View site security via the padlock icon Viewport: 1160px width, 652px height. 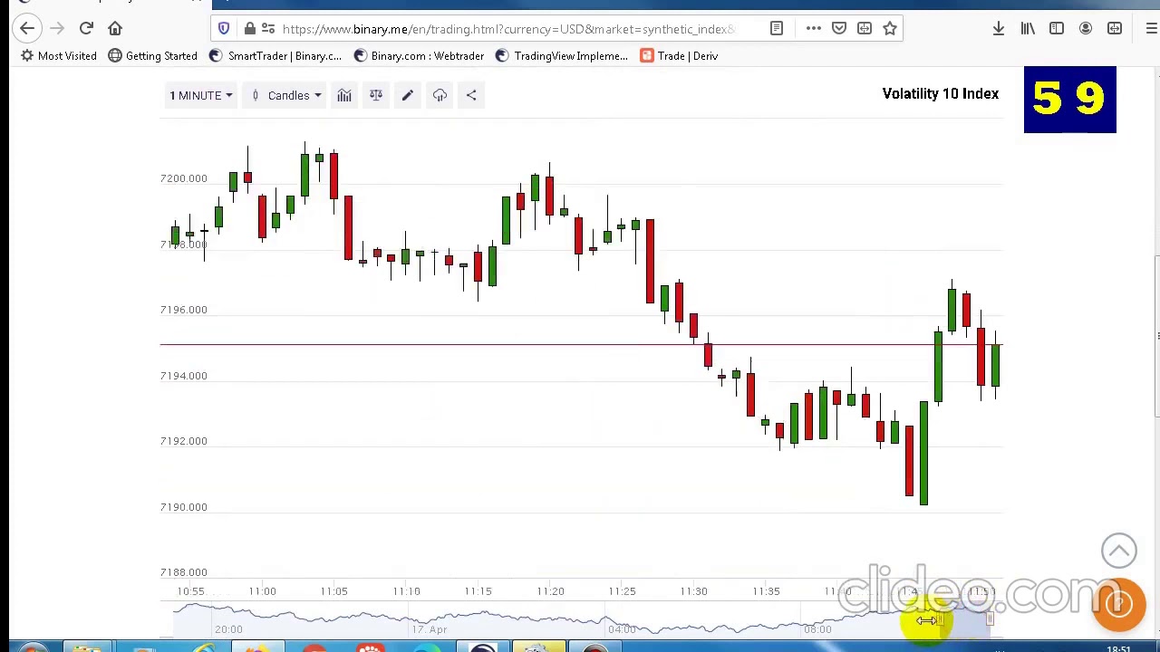(249, 29)
